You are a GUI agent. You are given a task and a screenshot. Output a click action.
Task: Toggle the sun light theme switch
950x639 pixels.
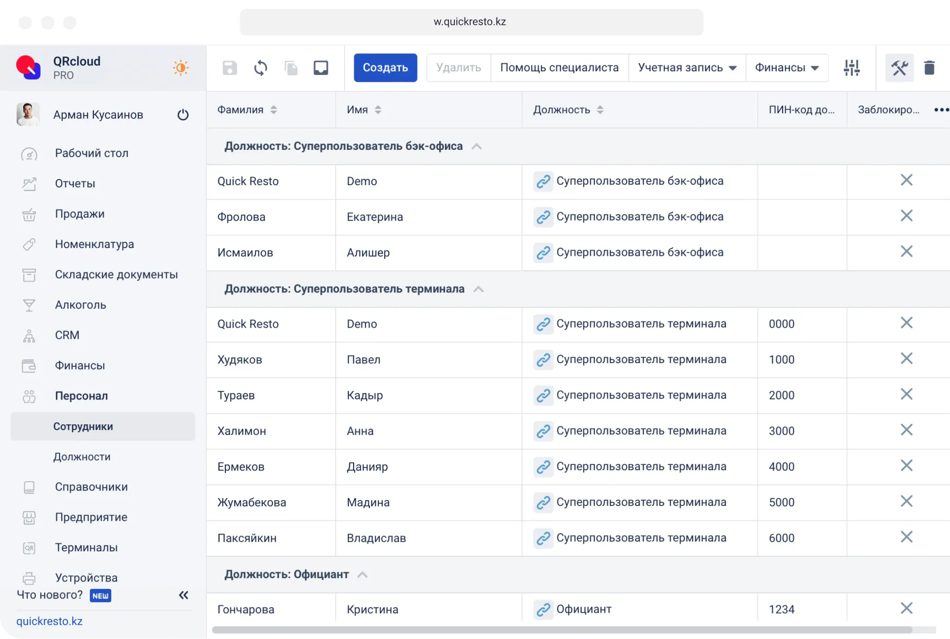tap(180, 68)
